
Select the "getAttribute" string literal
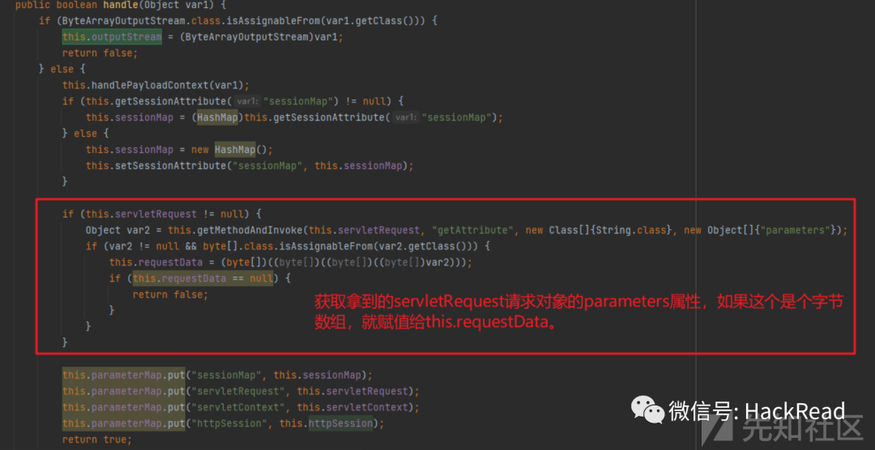click(473, 231)
